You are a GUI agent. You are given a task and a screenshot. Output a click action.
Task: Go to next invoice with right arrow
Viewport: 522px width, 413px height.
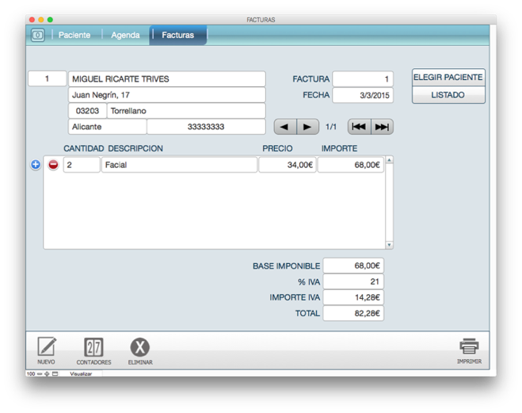pos(307,127)
